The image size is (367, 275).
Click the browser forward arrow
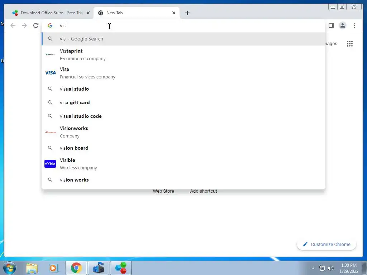[x=24, y=25]
